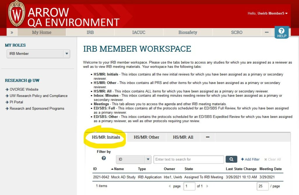Click the Clear All filter link

[x=272, y=159]
